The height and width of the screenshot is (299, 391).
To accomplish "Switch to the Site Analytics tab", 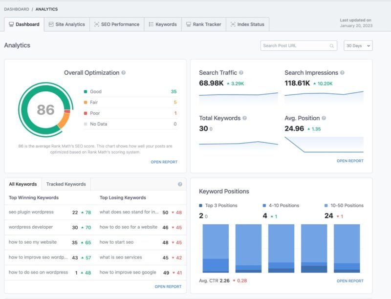I will [67, 24].
